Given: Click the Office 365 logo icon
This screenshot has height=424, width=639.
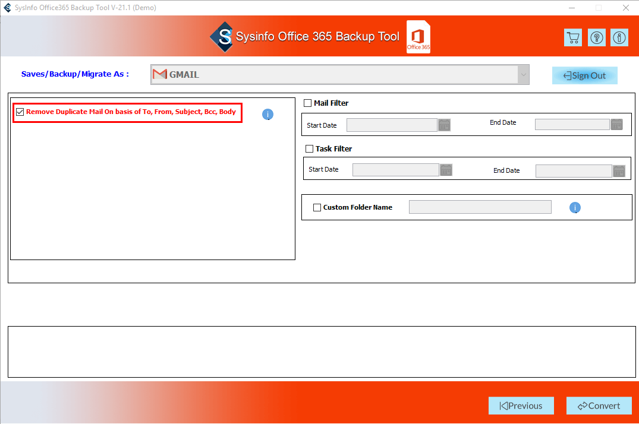Looking at the screenshot, I should 418,37.
